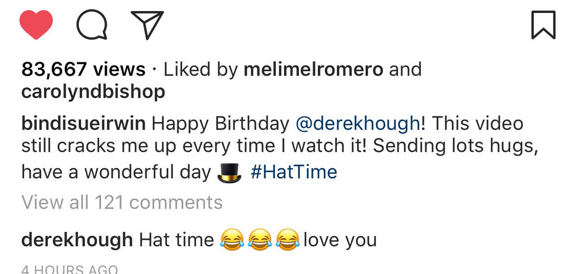Tap the @derekhough mention in the caption
Viewport: 575px width, 274px height.
tap(358, 124)
